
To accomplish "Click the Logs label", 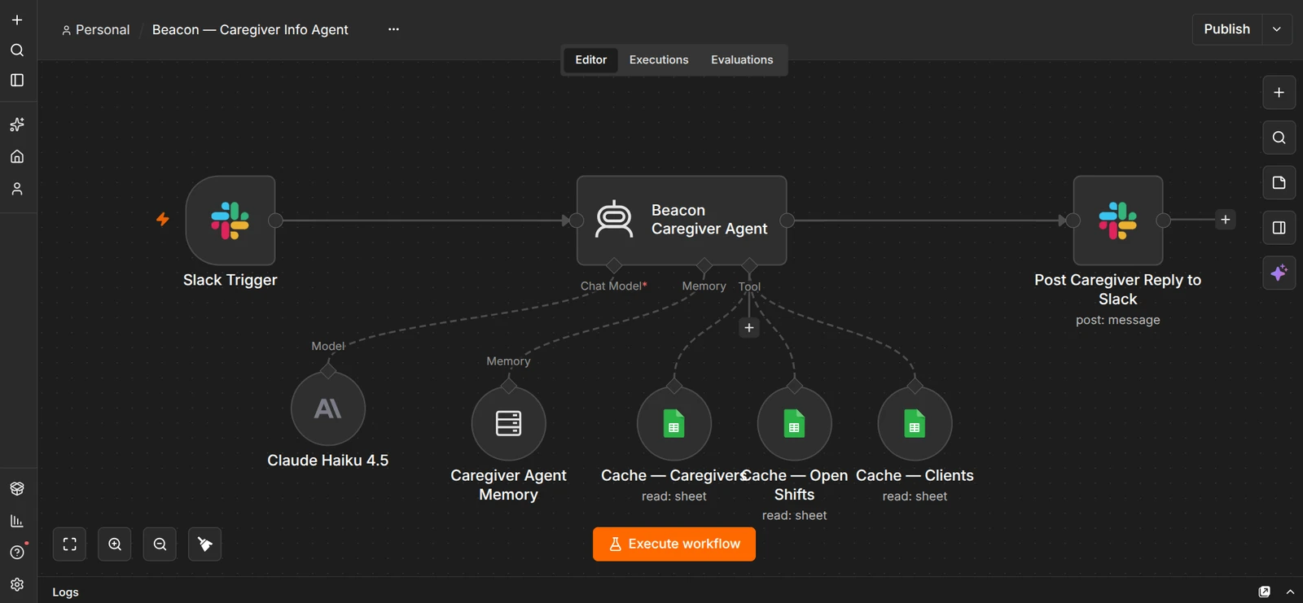I will click(x=66, y=592).
